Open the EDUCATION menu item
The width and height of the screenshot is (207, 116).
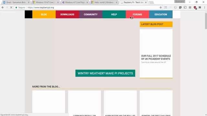coord(161,15)
